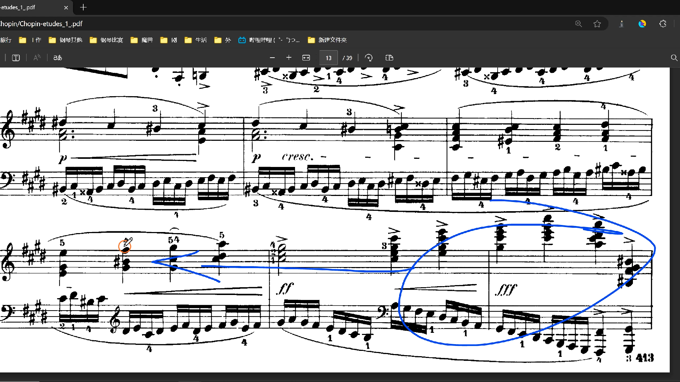
Task: Open the 魔兽 bookmarks folder
Action: tap(142, 40)
